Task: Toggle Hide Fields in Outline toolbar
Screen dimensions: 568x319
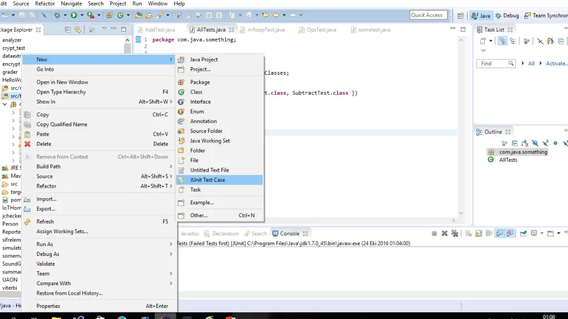Action: 535,143
